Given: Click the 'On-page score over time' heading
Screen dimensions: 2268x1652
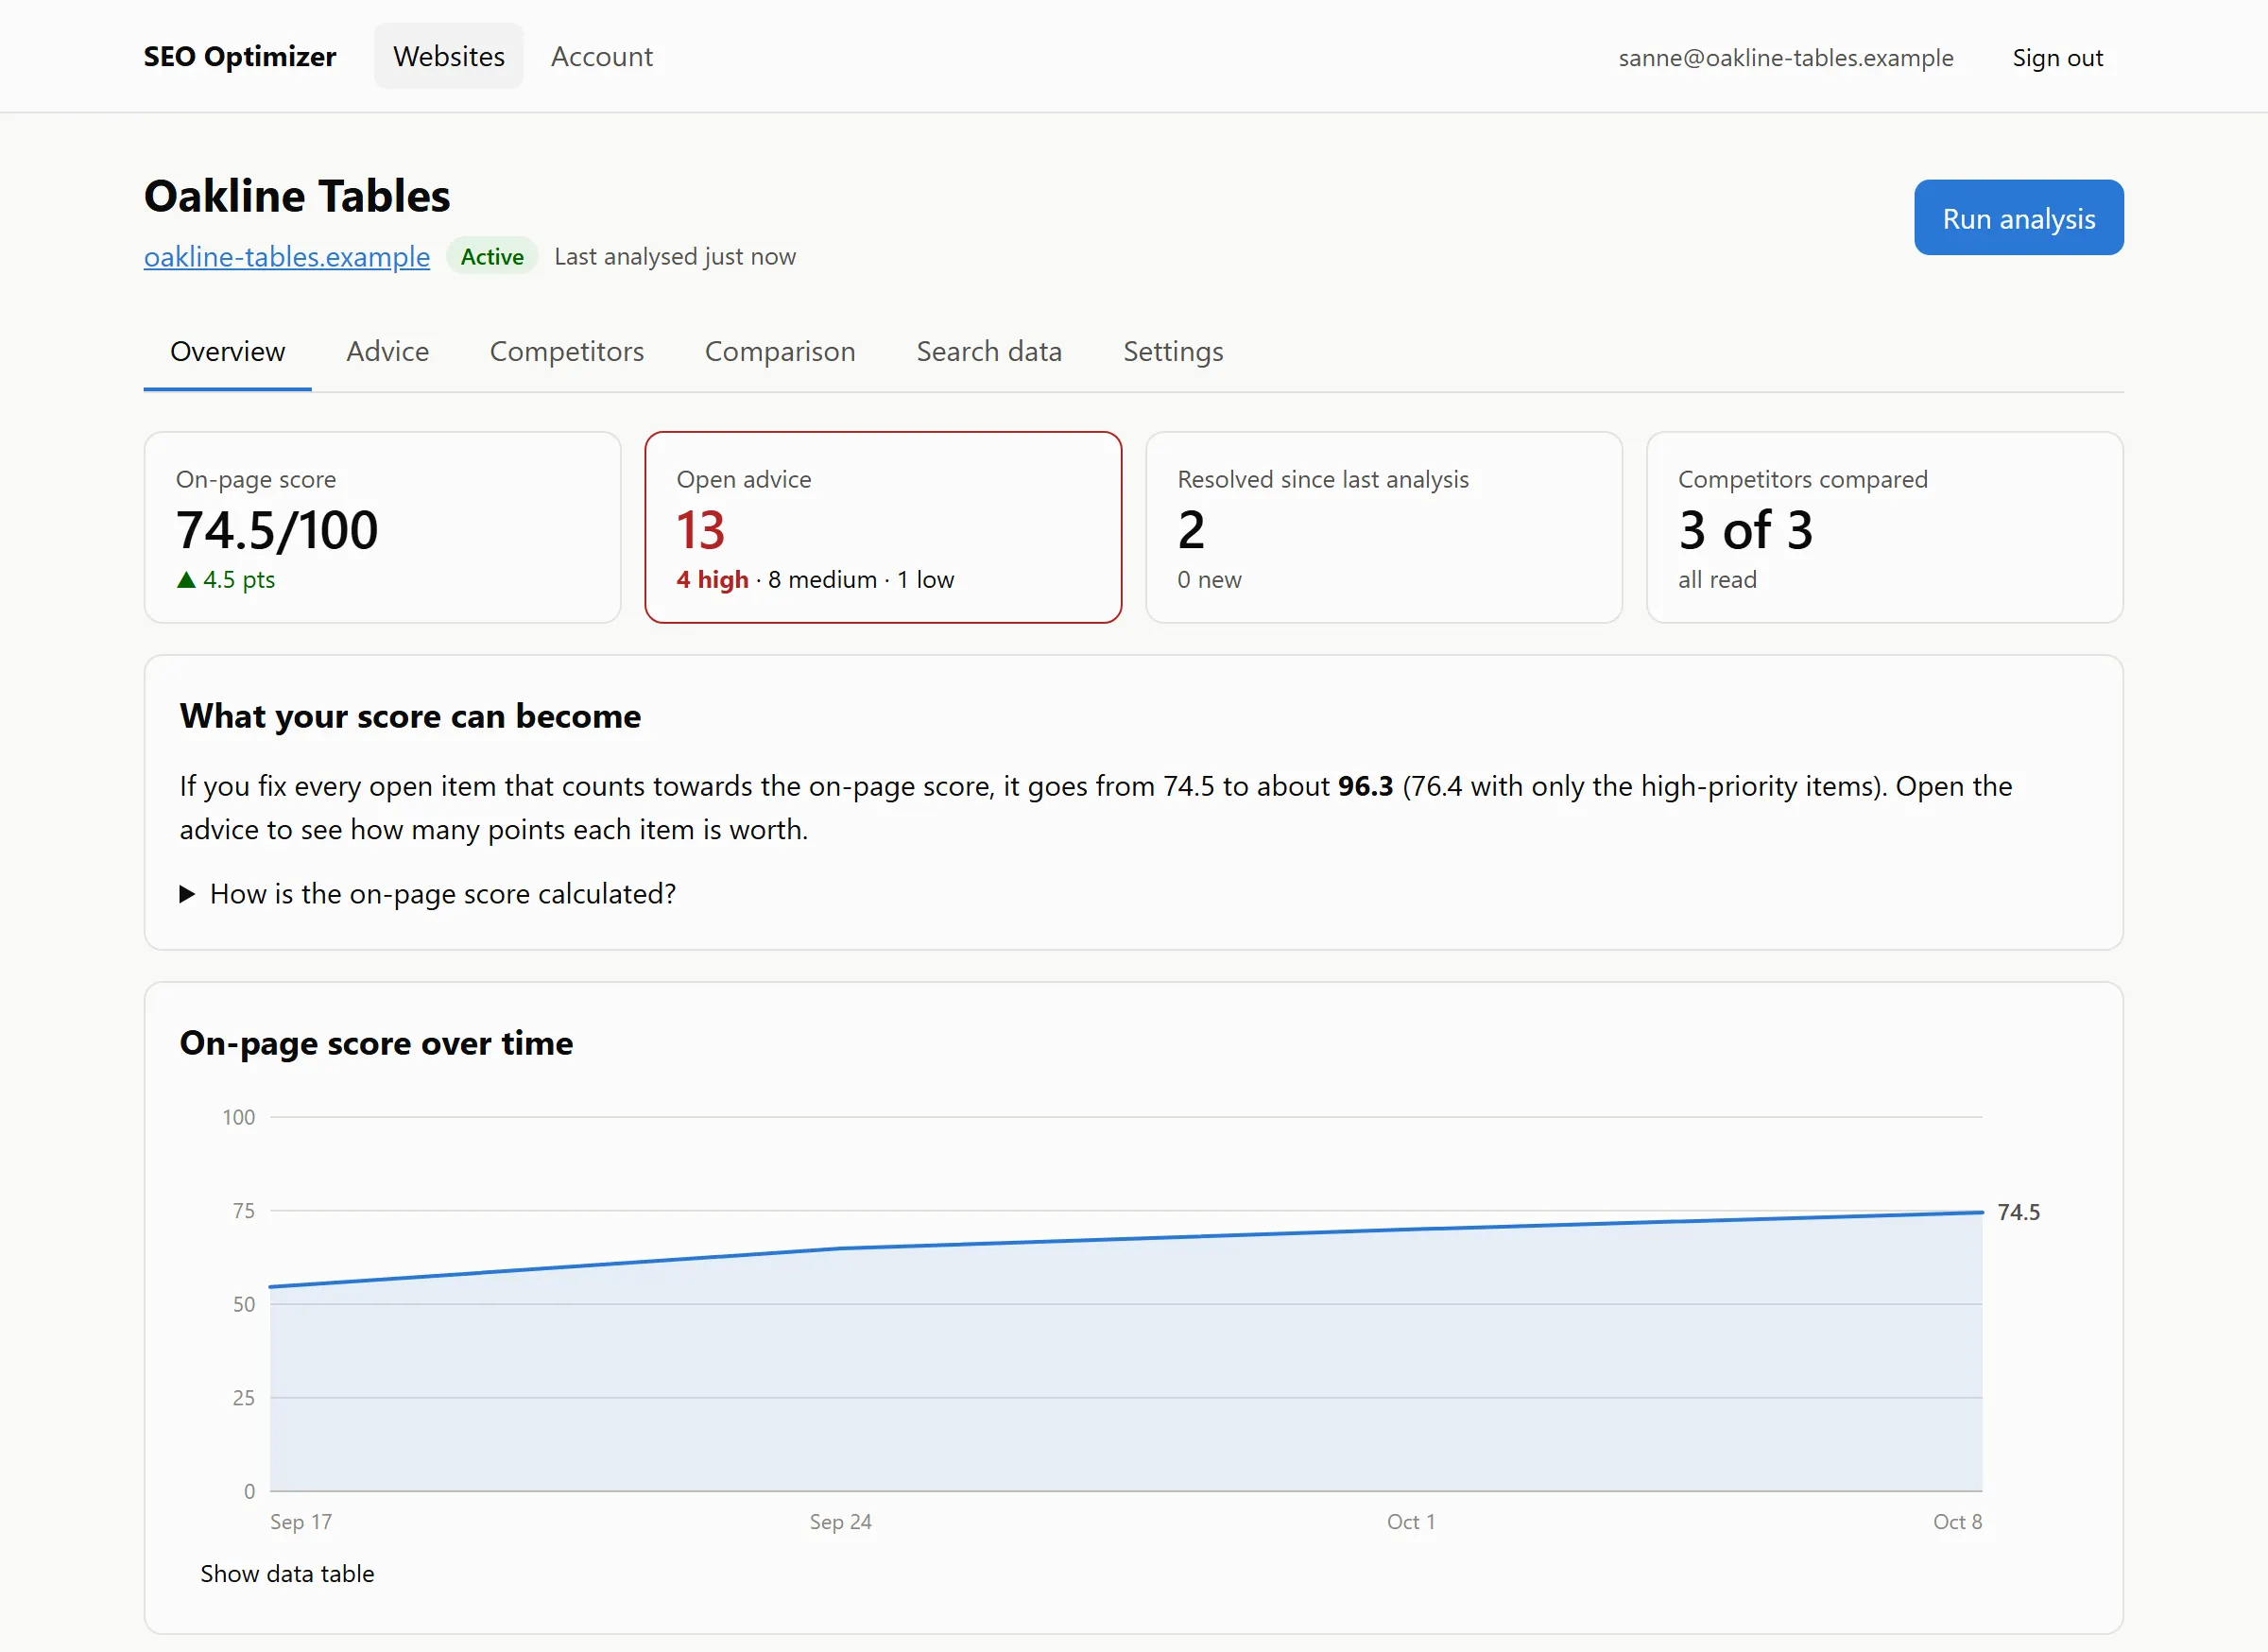Looking at the screenshot, I should pos(376,1044).
